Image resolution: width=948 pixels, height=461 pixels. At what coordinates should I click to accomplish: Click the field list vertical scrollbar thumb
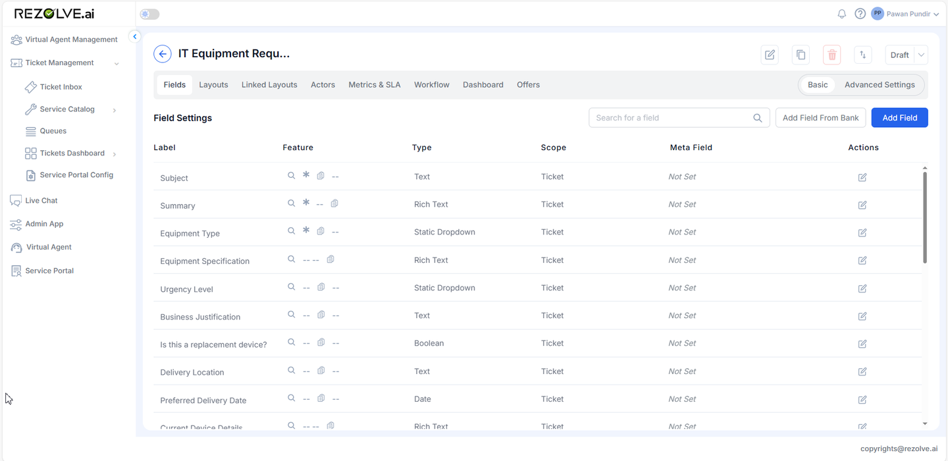tap(924, 217)
